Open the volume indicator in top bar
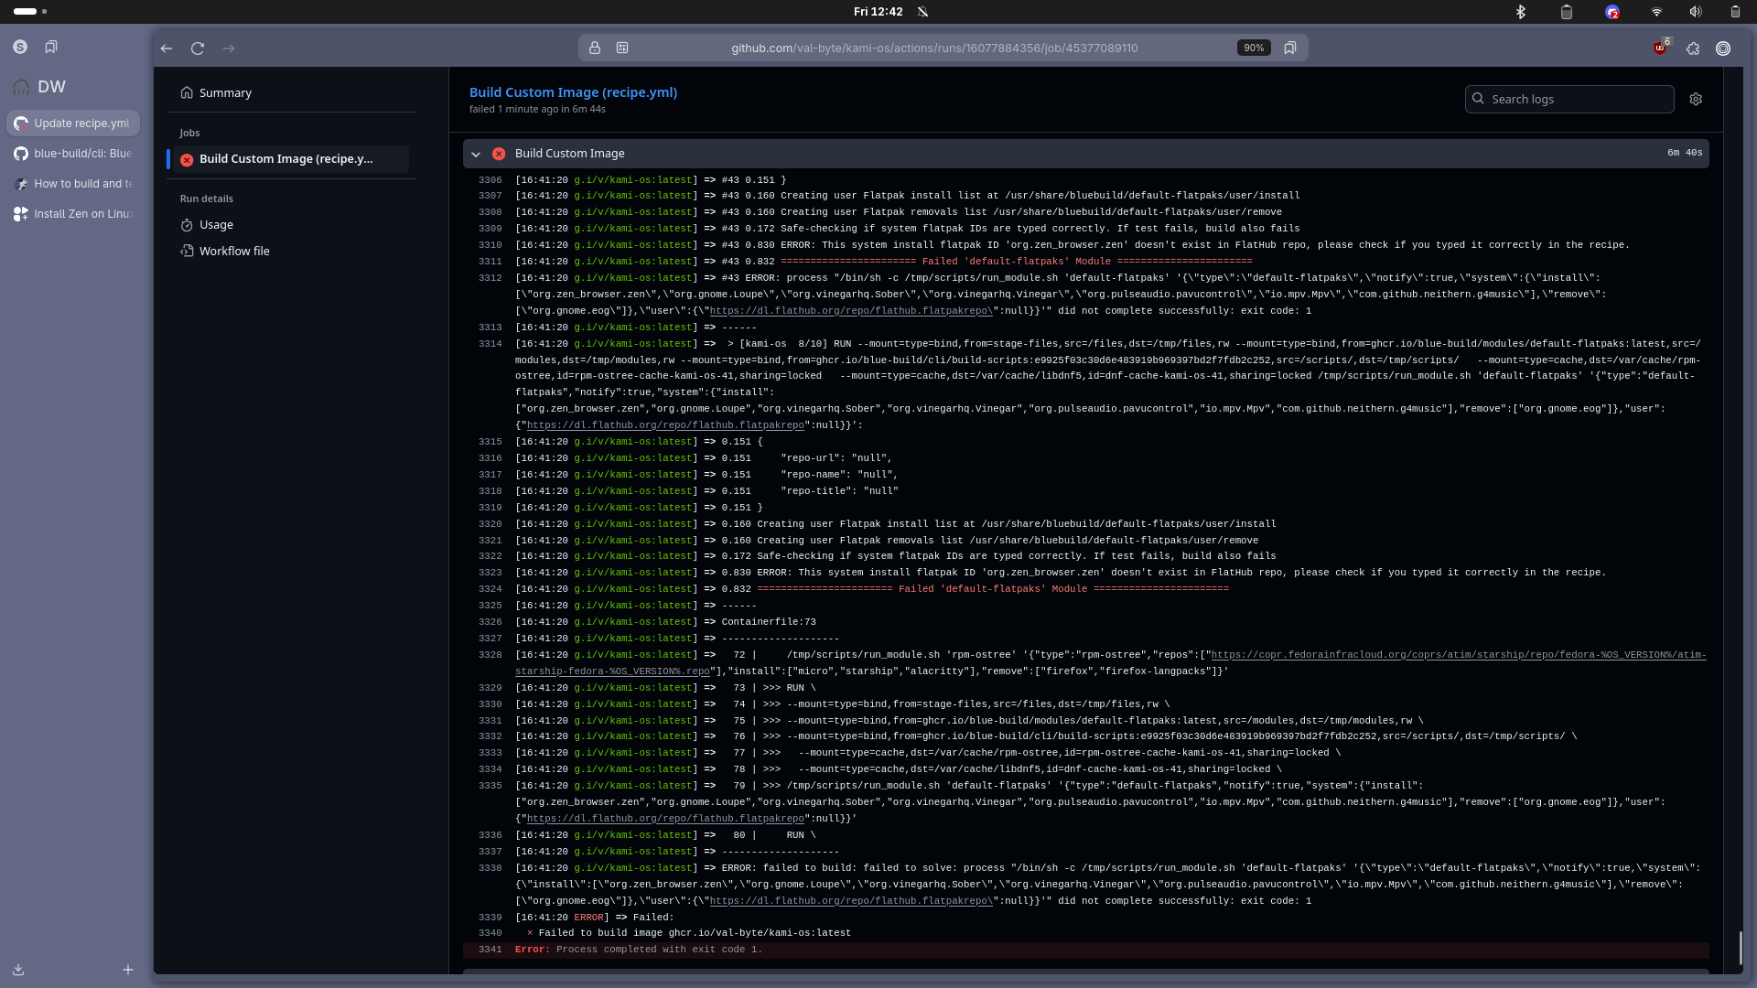Screen dimensions: 1757x988 pos(1696,12)
